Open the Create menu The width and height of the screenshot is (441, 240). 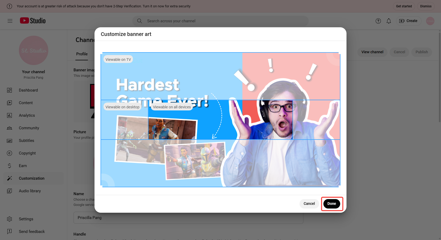tap(408, 21)
